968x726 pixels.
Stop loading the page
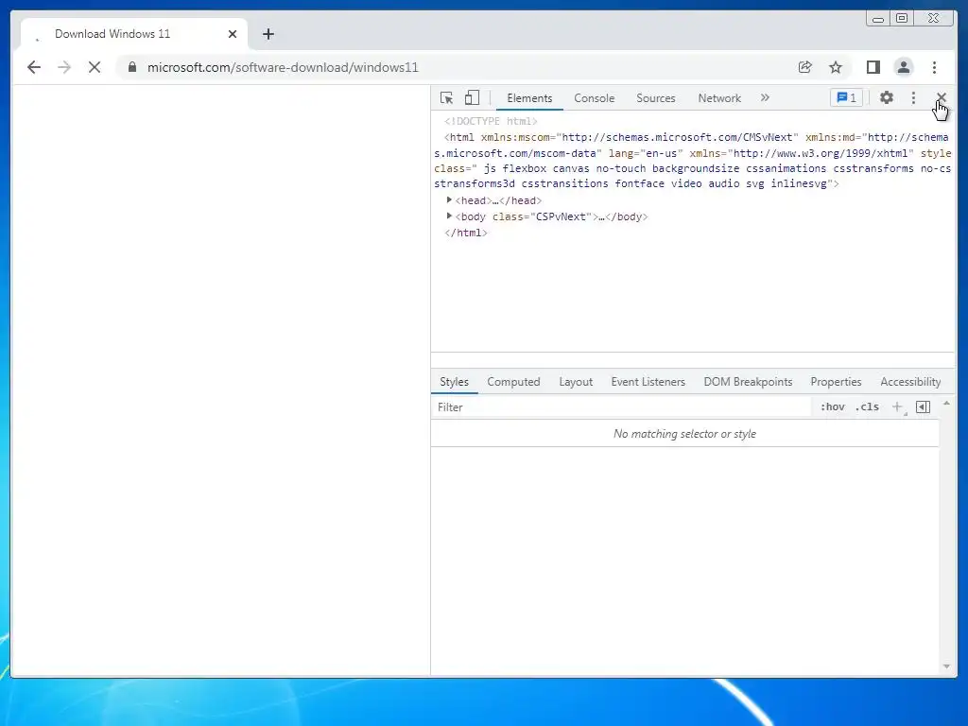tap(95, 67)
